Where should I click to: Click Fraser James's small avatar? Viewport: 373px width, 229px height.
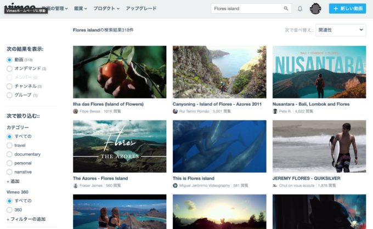coord(75,186)
